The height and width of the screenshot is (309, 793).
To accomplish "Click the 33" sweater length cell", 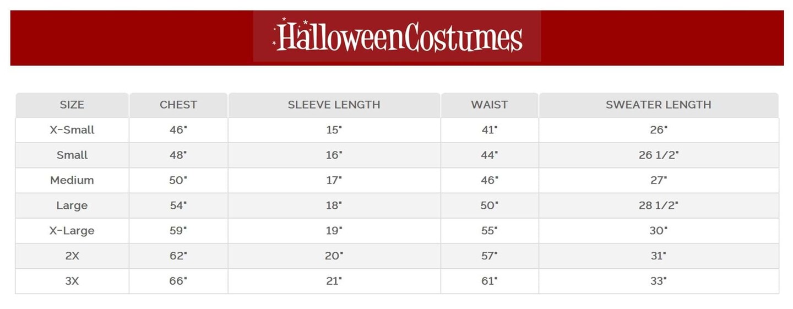I will 658,281.
